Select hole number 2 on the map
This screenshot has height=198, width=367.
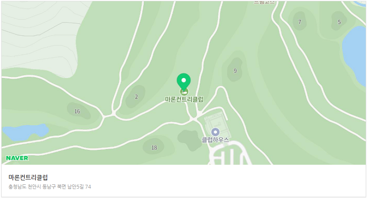pyautogui.click(x=137, y=97)
